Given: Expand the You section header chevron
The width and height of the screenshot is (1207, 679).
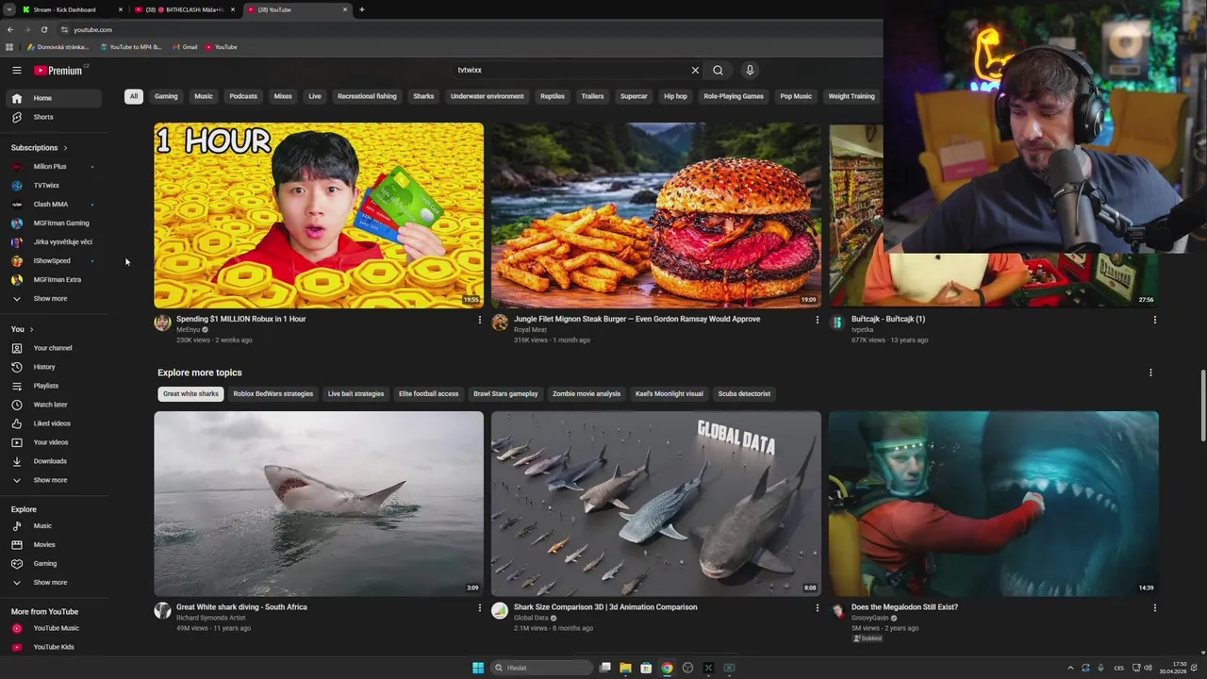Looking at the screenshot, I should pos(31,329).
